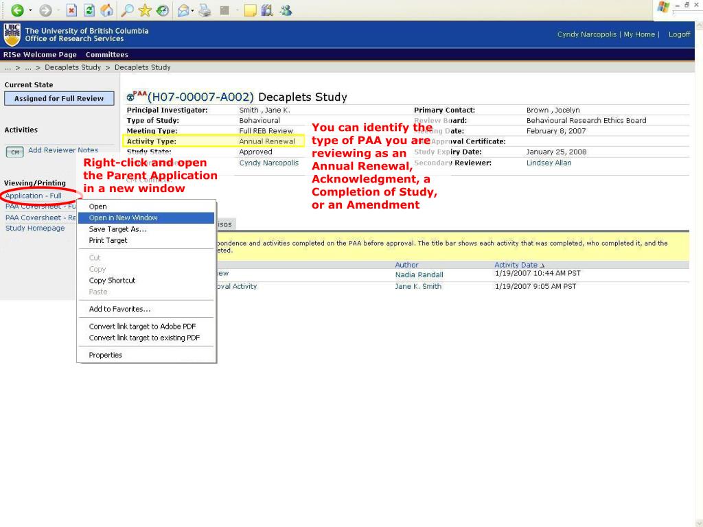Image resolution: width=703 pixels, height=527 pixels.
Task: Open Add Reviewer Notes activity
Action: tap(62, 150)
